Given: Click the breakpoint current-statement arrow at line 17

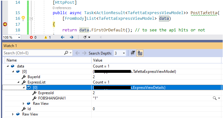Looking at the screenshot, I should pos(5,24).
